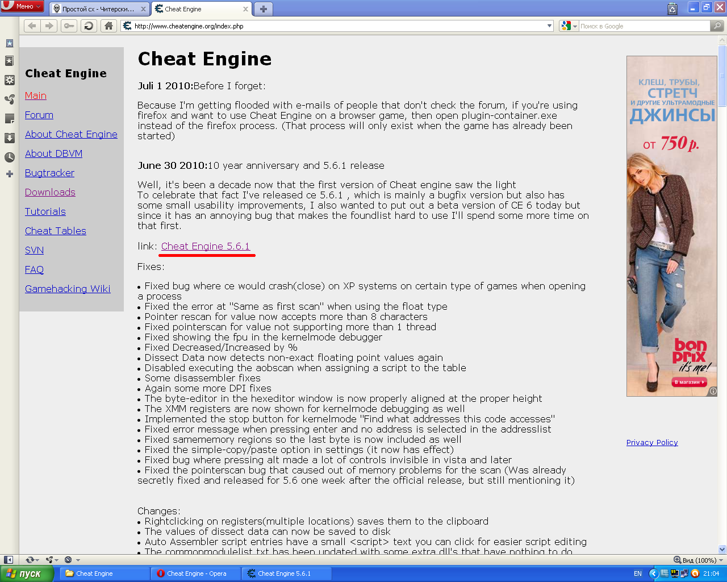Open the SVN link

coord(34,250)
